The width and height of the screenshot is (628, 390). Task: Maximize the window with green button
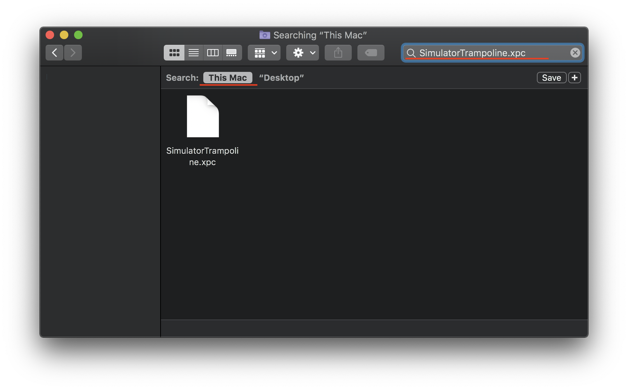coord(78,35)
